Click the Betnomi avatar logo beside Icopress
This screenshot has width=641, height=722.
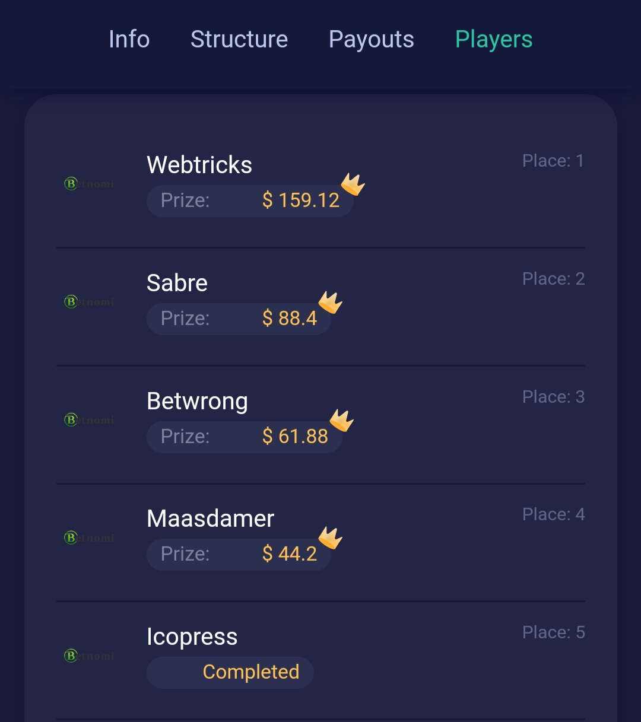tap(89, 656)
